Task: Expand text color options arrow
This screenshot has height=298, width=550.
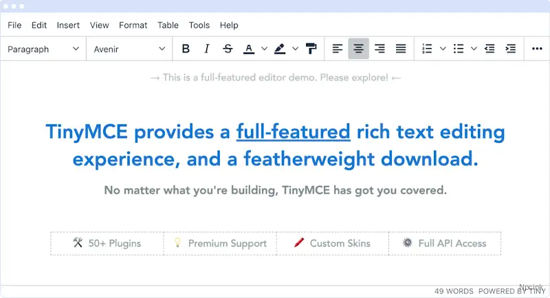Action: coord(264,49)
